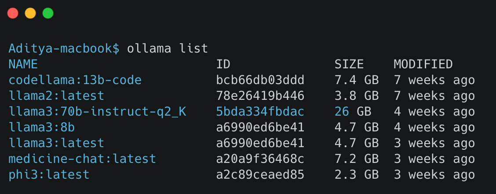Click the yellow minimize window button
The width and height of the screenshot is (496, 194).
click(x=30, y=13)
